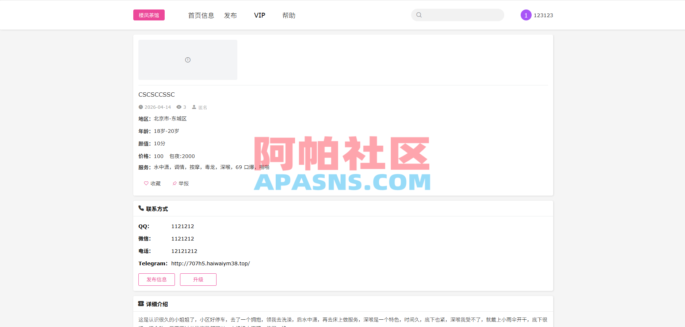The image size is (685, 327).
Task: Click the 举报 report label
Action: 184,184
